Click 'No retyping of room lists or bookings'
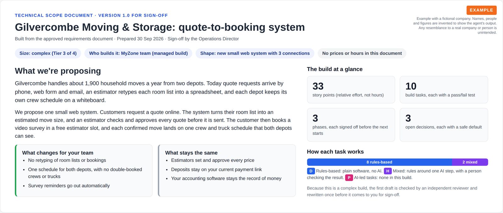 coord(67,160)
